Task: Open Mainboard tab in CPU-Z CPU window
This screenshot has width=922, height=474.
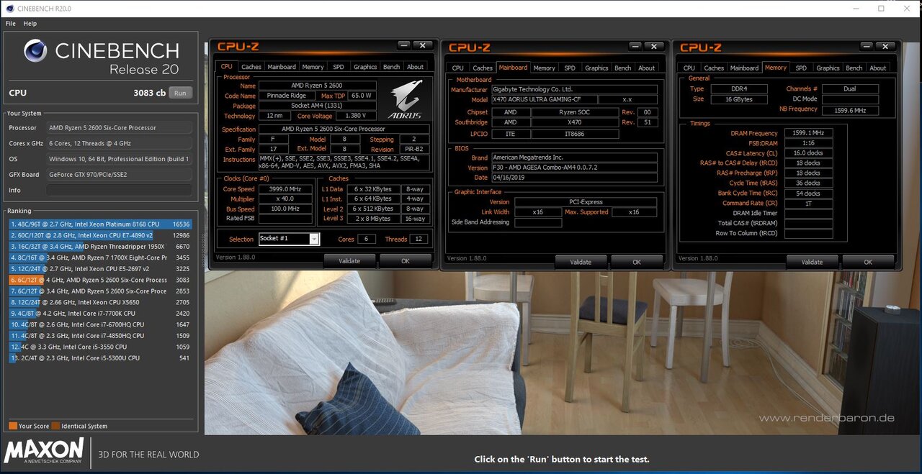Action: pos(282,67)
